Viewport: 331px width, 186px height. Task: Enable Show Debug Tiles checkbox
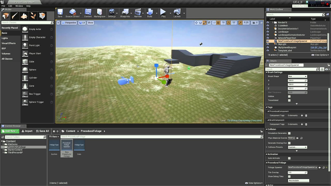pyautogui.click(x=289, y=176)
